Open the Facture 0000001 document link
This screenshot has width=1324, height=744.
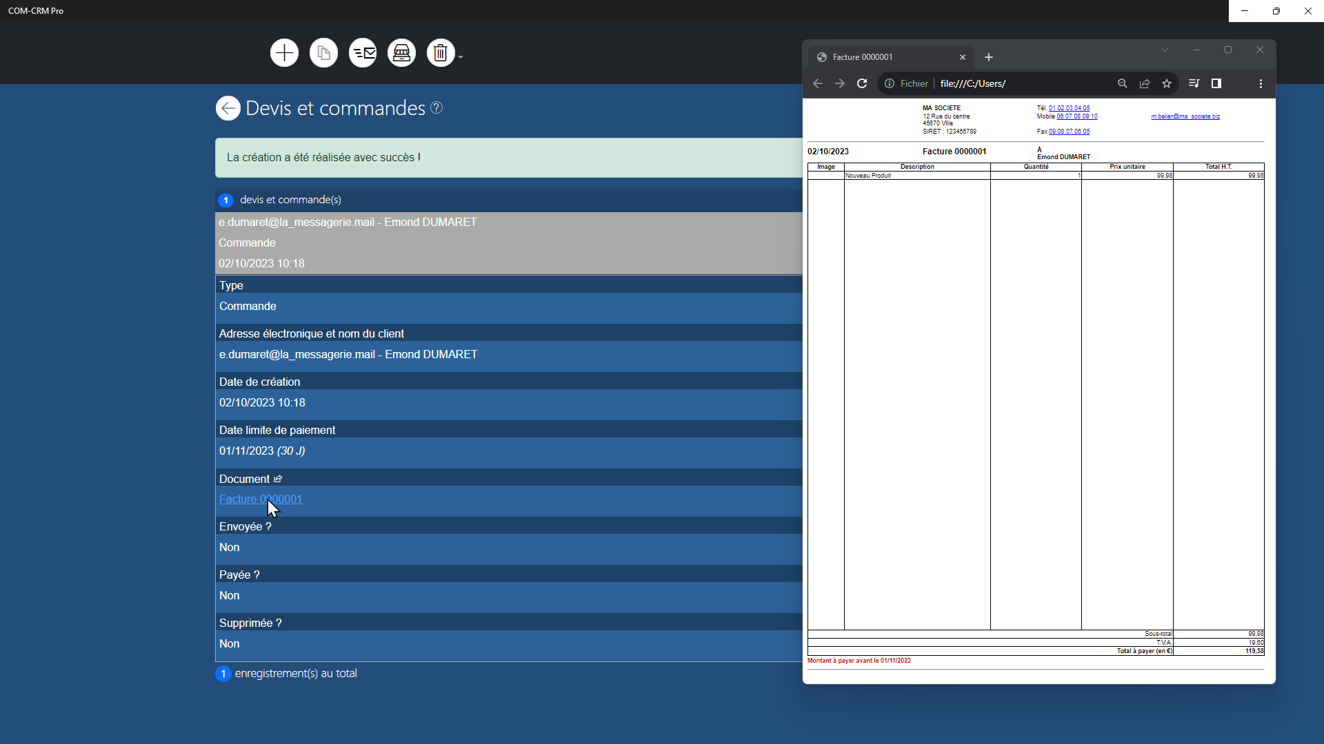tap(261, 499)
